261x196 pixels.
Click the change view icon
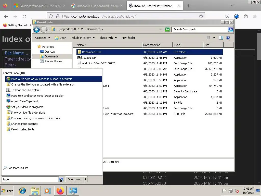click(208, 38)
